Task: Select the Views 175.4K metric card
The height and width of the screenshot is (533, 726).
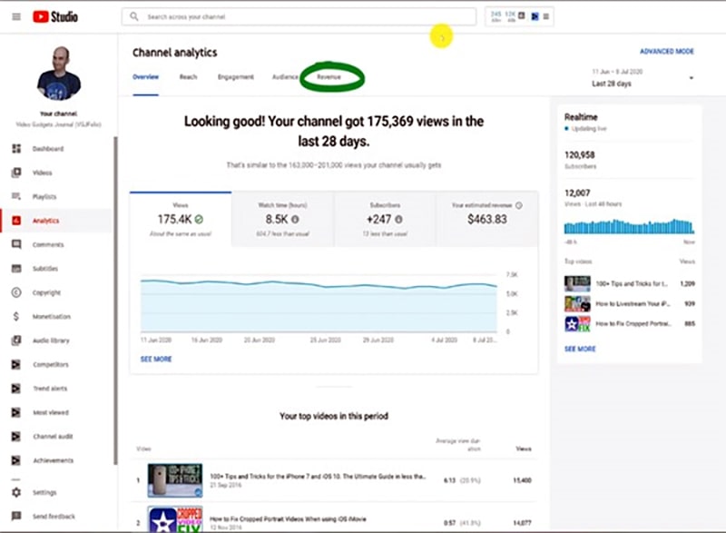Action: (x=181, y=219)
